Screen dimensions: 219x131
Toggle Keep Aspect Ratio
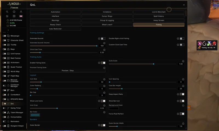(182, 94)
